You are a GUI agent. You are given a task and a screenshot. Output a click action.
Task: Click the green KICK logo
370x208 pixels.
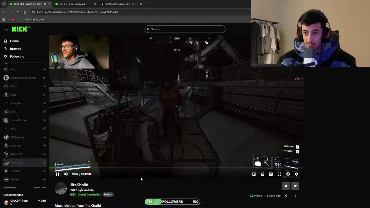click(x=21, y=29)
